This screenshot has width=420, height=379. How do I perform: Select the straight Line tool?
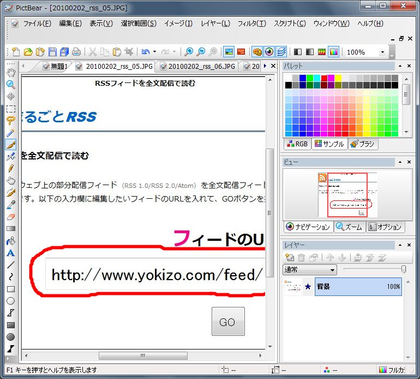11,265
